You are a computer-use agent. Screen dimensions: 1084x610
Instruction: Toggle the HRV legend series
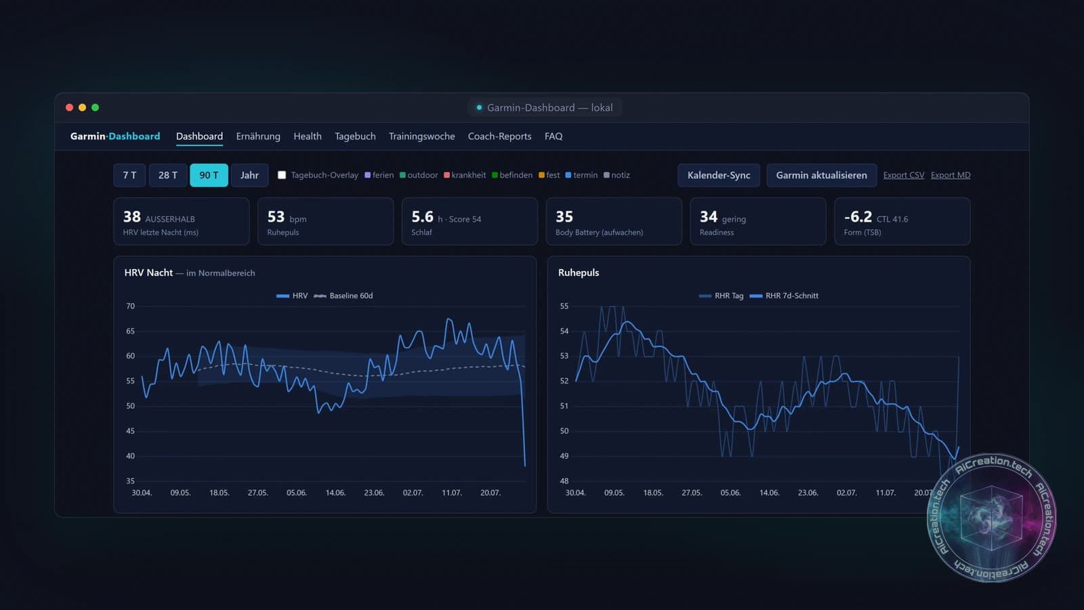292,296
